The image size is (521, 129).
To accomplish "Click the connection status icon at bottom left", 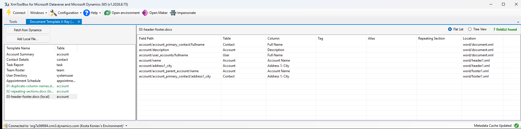I will click(5, 126).
